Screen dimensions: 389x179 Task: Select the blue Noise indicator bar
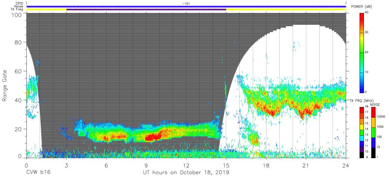186,6
